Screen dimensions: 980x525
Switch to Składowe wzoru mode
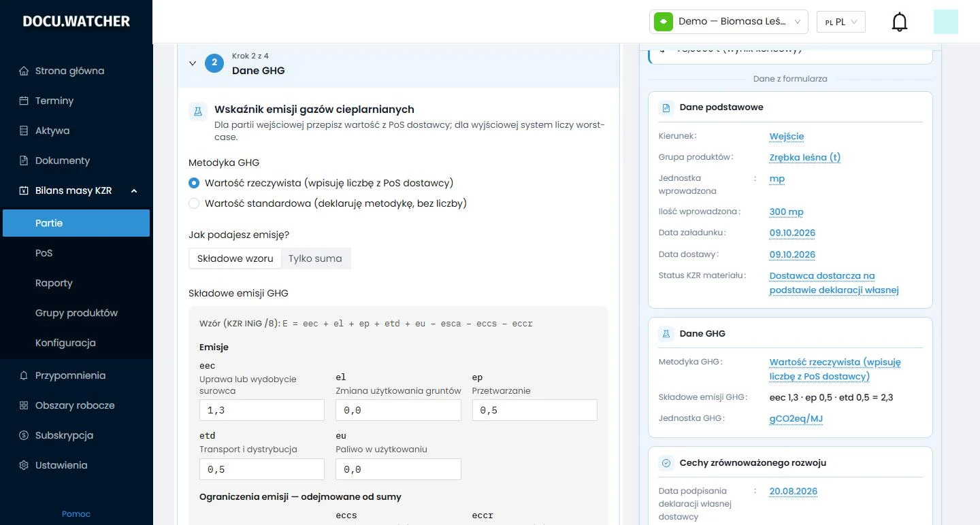pos(235,258)
